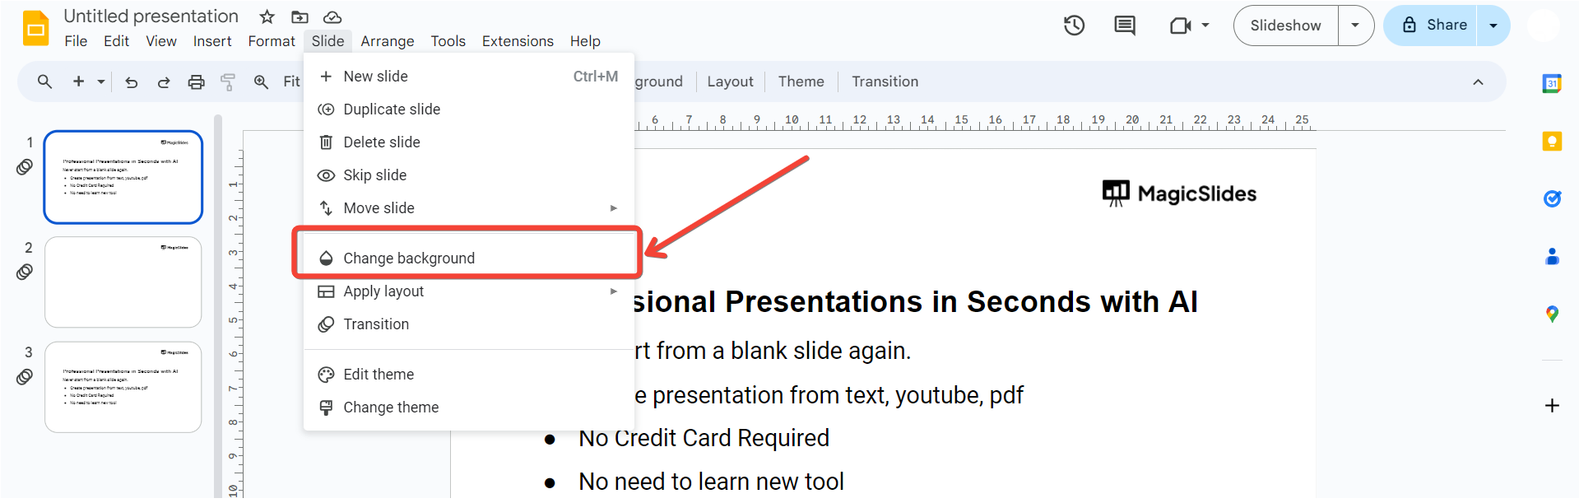1579x503 pixels.
Task: Collapse the toolbar with up chevron
Action: (1478, 82)
